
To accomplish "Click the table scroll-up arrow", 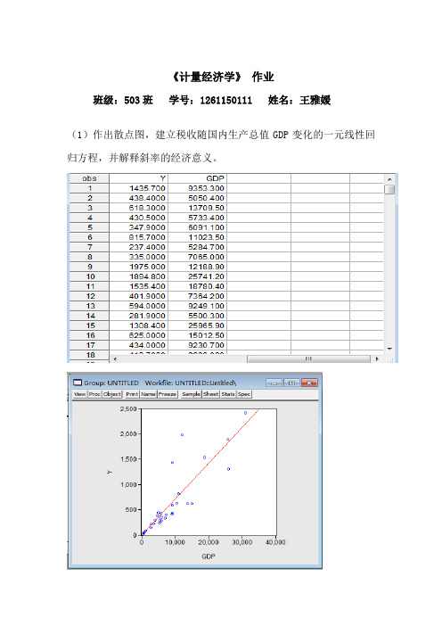I will [389, 179].
